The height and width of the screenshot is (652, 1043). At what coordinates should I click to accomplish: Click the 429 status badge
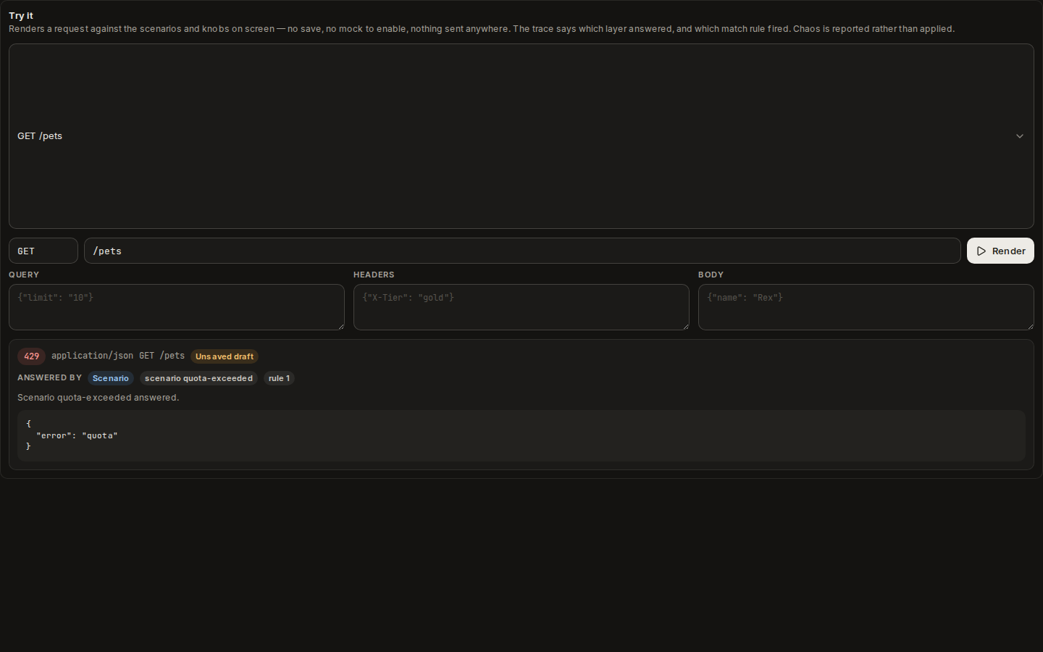pyautogui.click(x=31, y=356)
